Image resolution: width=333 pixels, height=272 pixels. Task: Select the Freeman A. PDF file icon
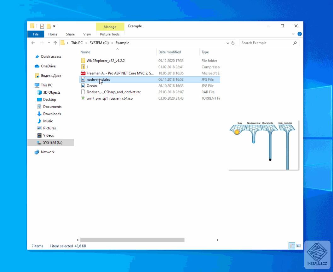pyautogui.click(x=83, y=73)
